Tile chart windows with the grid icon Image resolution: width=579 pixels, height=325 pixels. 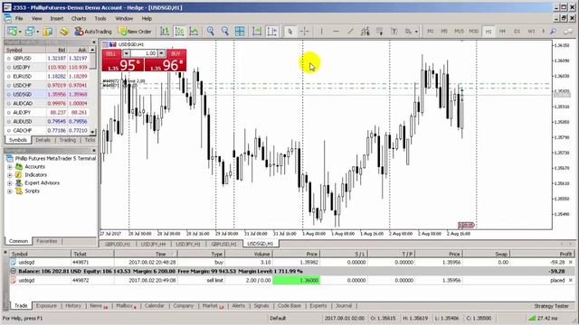pos(240,32)
